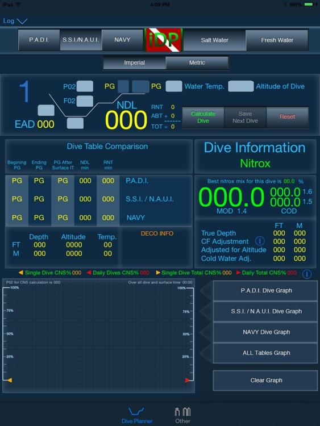Click the Calculate Dive button
The width and height of the screenshot is (320, 426).
[203, 118]
